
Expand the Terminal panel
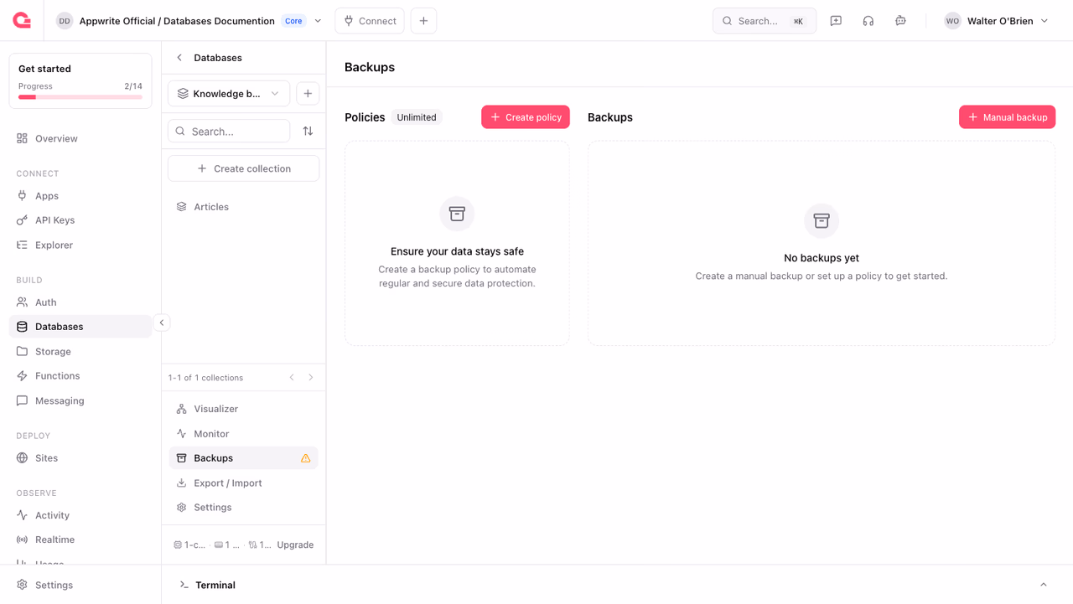tap(1044, 585)
